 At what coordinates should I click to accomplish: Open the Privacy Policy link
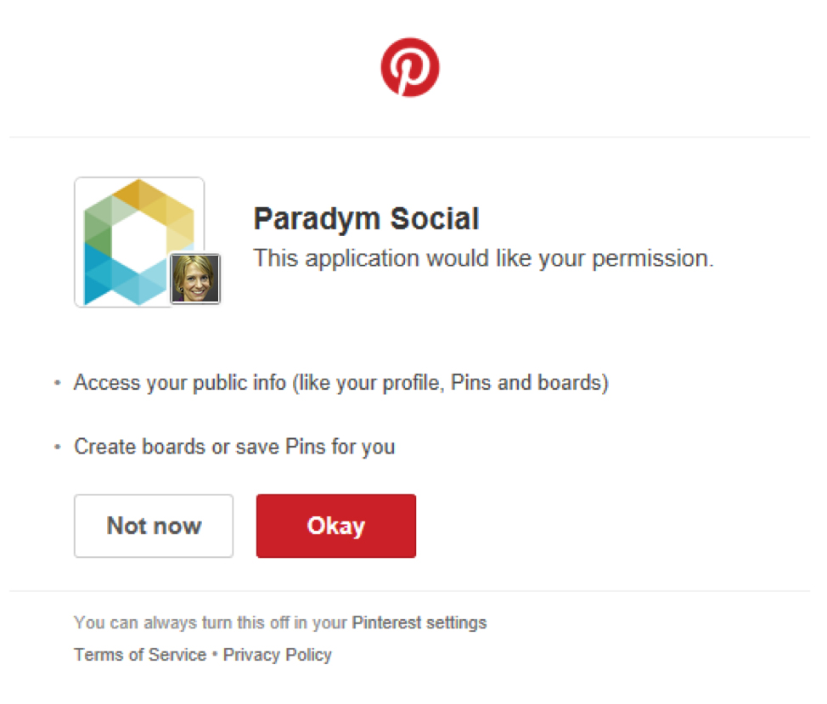pos(278,655)
